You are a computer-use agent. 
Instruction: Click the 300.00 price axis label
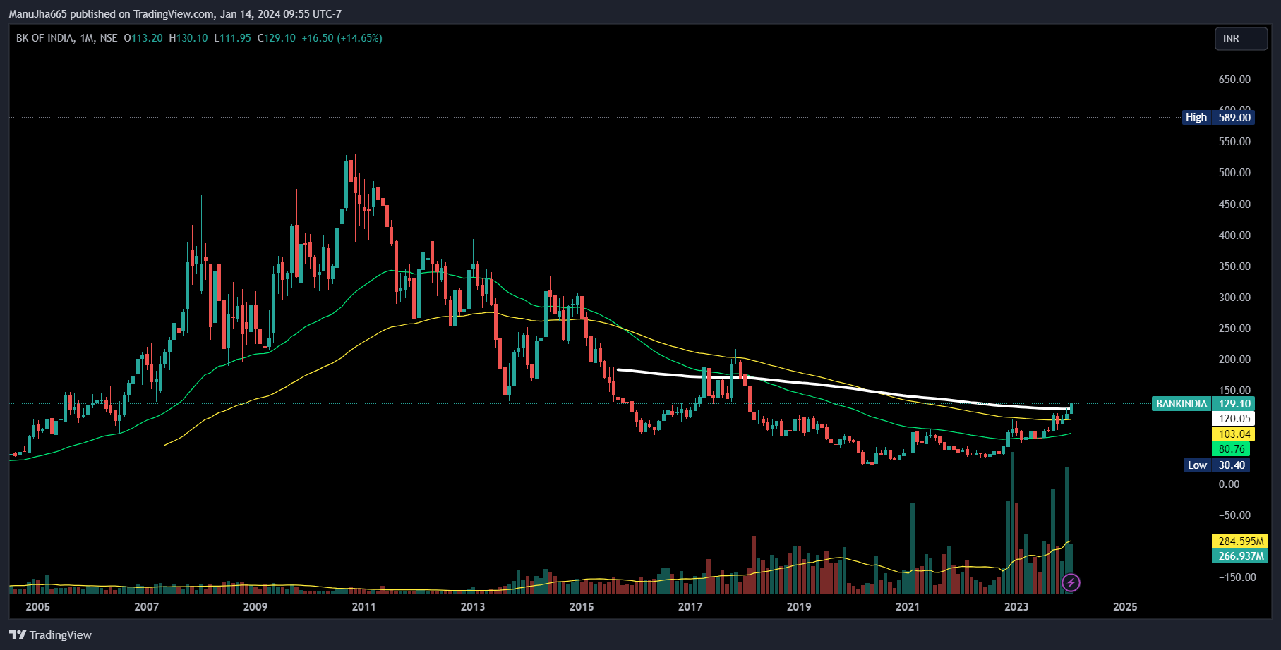tap(1234, 298)
